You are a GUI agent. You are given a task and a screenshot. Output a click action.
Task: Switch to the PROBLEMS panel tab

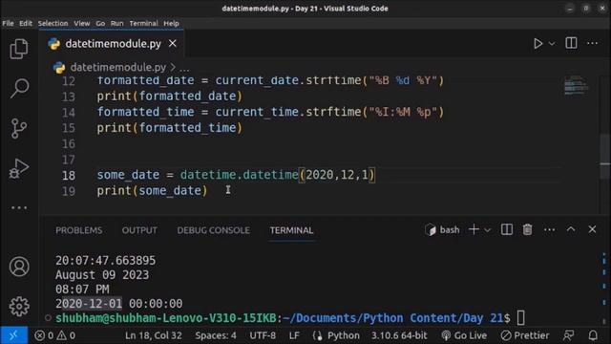pos(78,230)
